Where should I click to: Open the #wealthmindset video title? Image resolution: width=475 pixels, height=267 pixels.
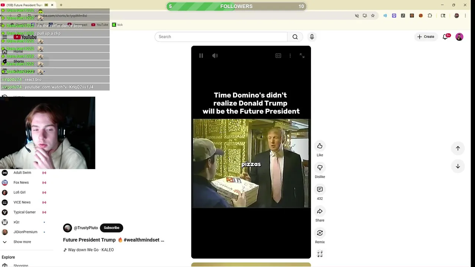(114, 240)
